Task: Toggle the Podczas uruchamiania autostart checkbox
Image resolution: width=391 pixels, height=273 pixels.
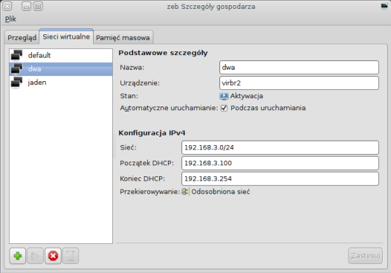Action: coord(224,108)
